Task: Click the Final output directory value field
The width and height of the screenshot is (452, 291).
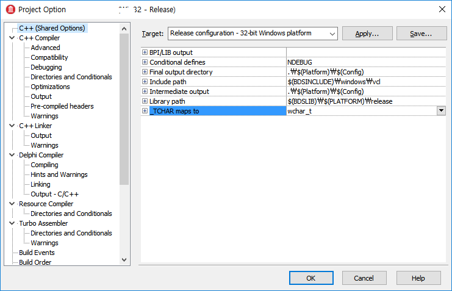Action: (x=366, y=72)
